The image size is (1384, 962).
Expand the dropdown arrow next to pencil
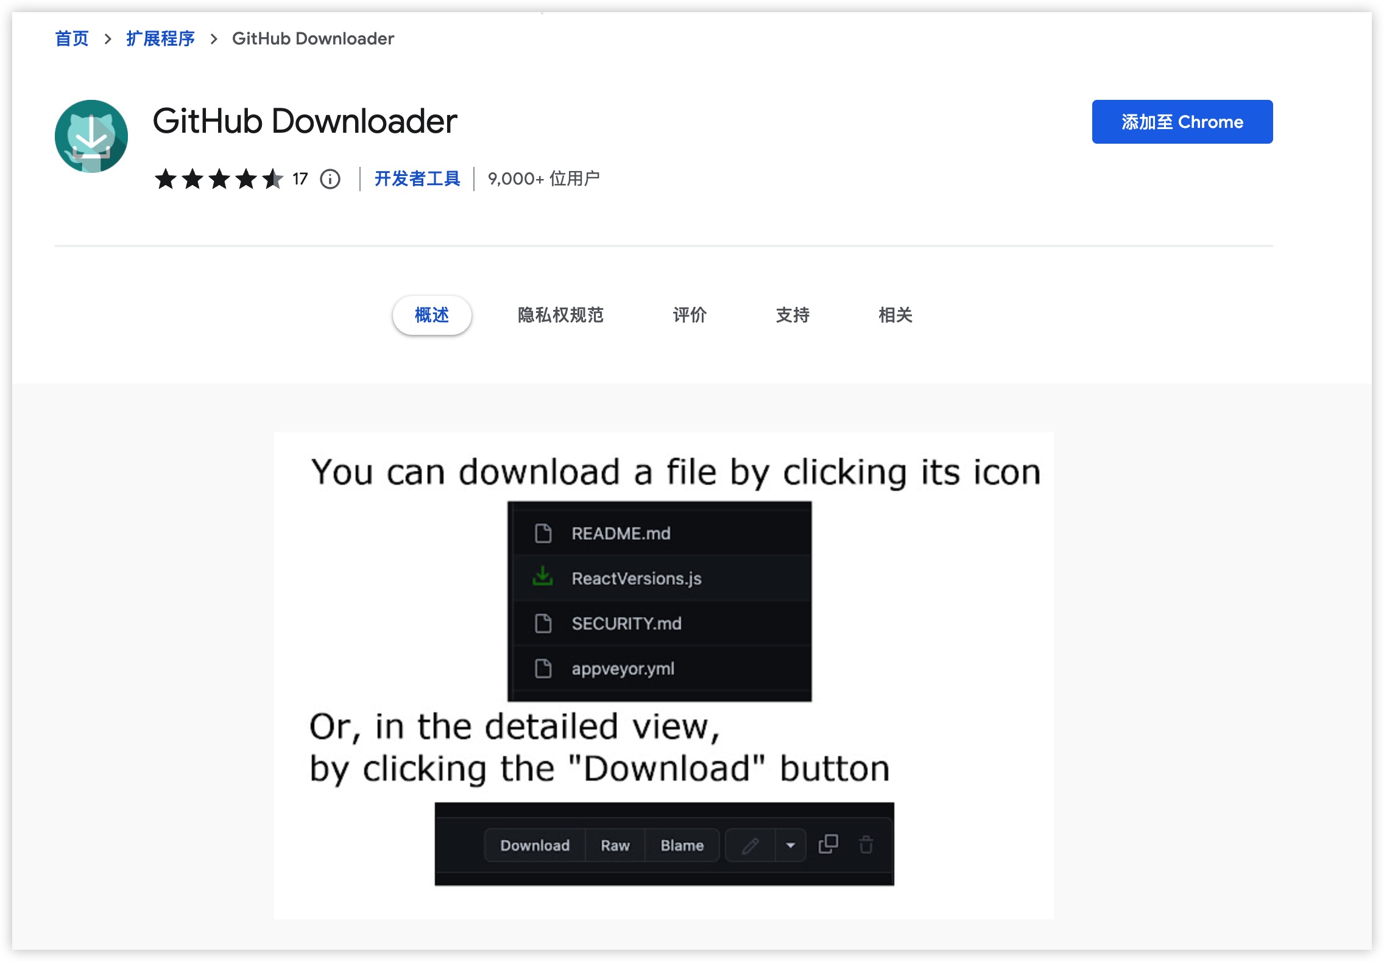[791, 845]
